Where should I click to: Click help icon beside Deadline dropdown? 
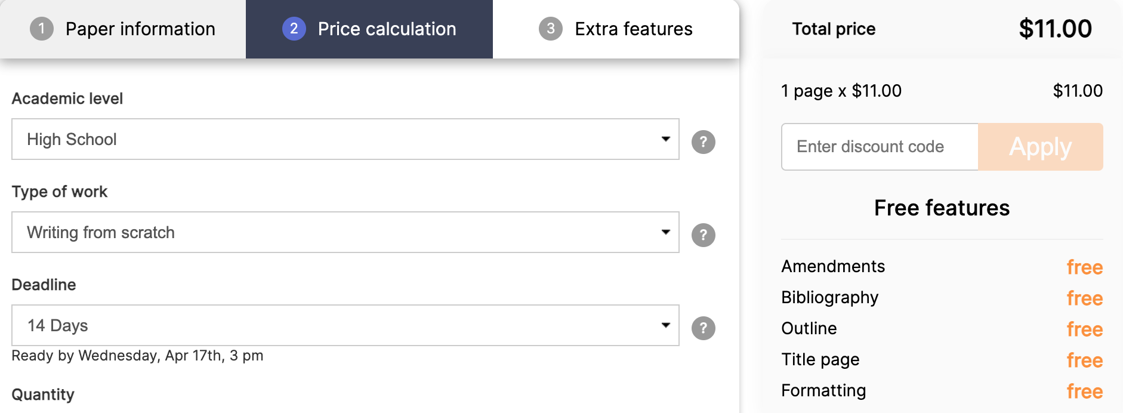703,328
